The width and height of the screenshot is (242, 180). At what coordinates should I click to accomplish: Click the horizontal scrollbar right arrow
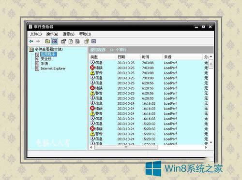pyautogui.click(x=206, y=147)
